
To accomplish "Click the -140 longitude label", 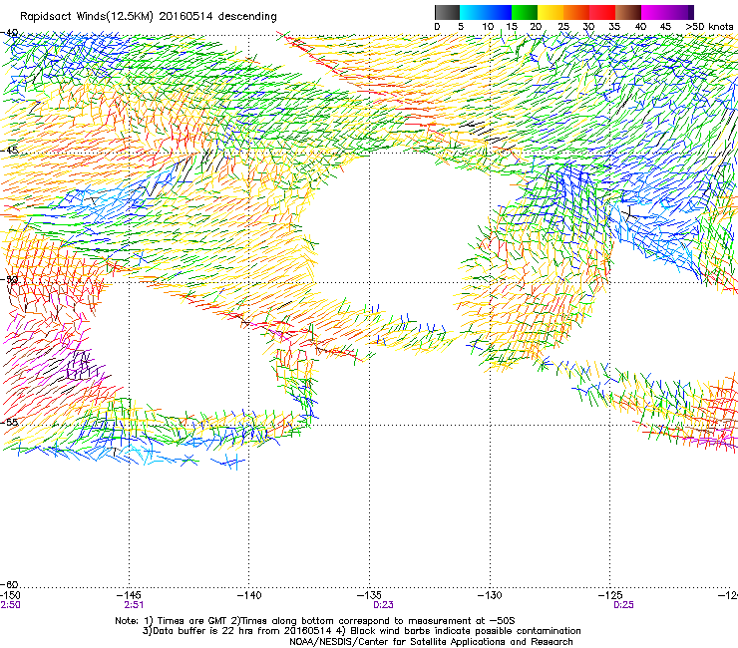I will (x=249, y=596).
